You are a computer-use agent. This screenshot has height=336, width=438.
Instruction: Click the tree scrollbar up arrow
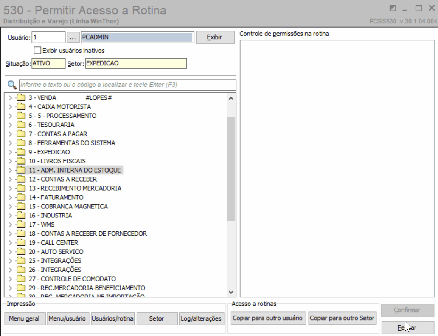tap(231, 98)
